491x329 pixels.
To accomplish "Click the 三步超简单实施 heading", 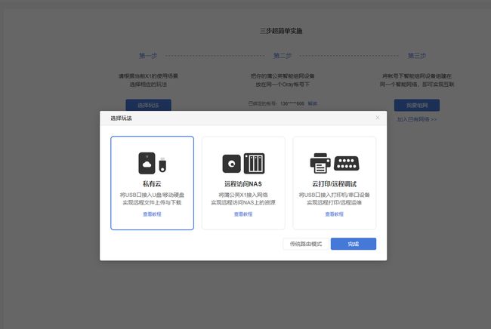I will [281, 31].
